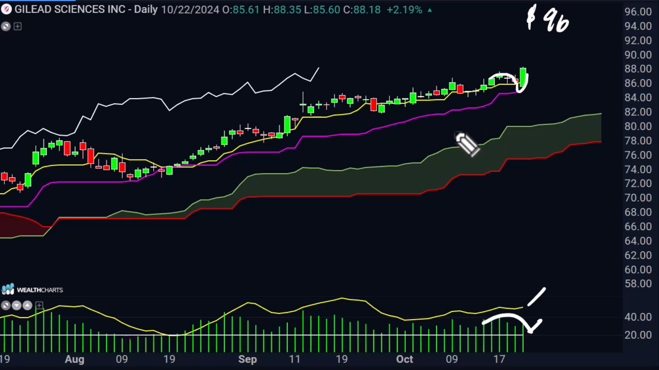This screenshot has width=659, height=370.
Task: Click the 96.00 price axis label
Action: click(638, 12)
